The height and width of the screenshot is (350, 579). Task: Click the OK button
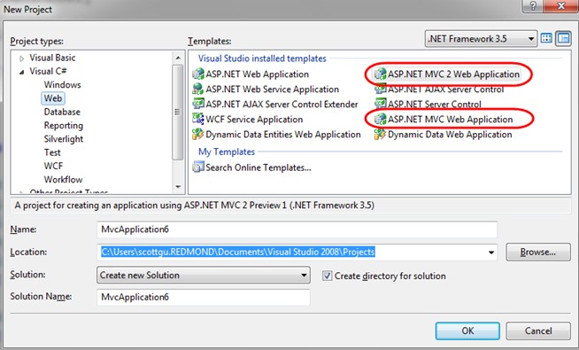[x=467, y=331]
